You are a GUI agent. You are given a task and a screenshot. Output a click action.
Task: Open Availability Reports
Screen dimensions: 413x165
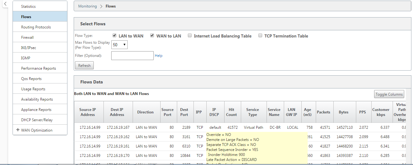[40, 99]
